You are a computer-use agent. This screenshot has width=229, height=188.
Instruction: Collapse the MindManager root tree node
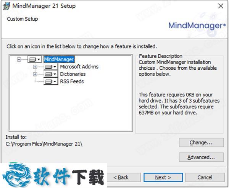pyautogui.click(x=19, y=59)
